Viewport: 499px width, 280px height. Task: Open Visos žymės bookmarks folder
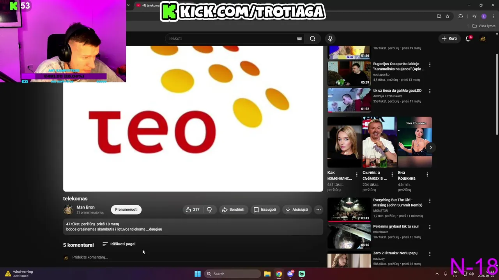click(484, 26)
